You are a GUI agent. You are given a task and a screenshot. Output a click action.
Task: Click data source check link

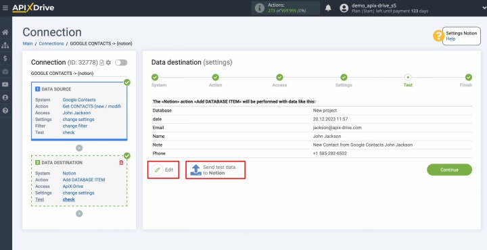(68, 132)
